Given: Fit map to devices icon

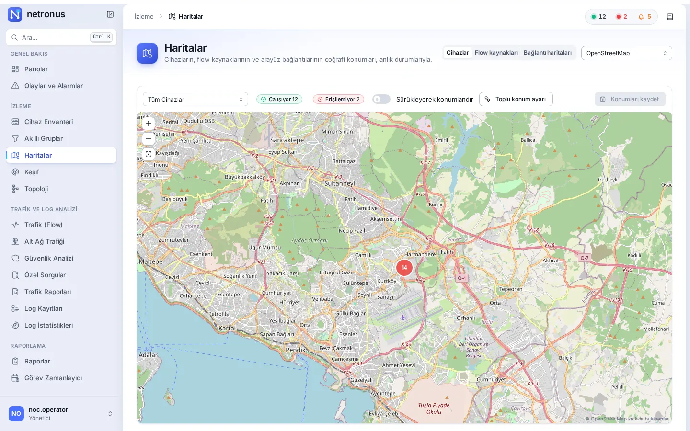Looking at the screenshot, I should (x=149, y=154).
